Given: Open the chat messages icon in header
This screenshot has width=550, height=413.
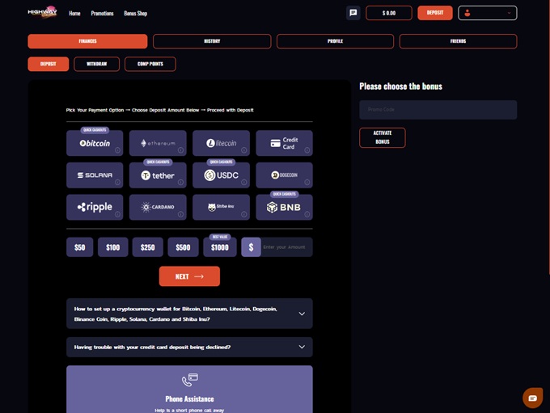Looking at the screenshot, I should 353,13.
